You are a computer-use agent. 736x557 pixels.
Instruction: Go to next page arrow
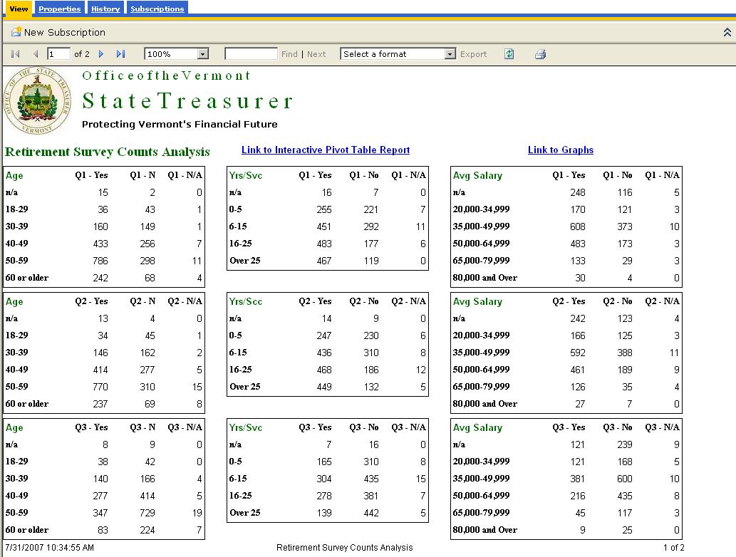tap(101, 54)
